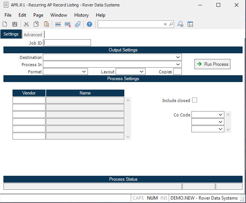The image size is (246, 203).
Task: Click the Delete row icon
Action: (68, 24)
